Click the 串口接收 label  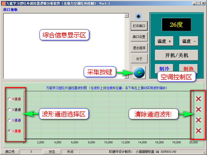click(10, 10)
